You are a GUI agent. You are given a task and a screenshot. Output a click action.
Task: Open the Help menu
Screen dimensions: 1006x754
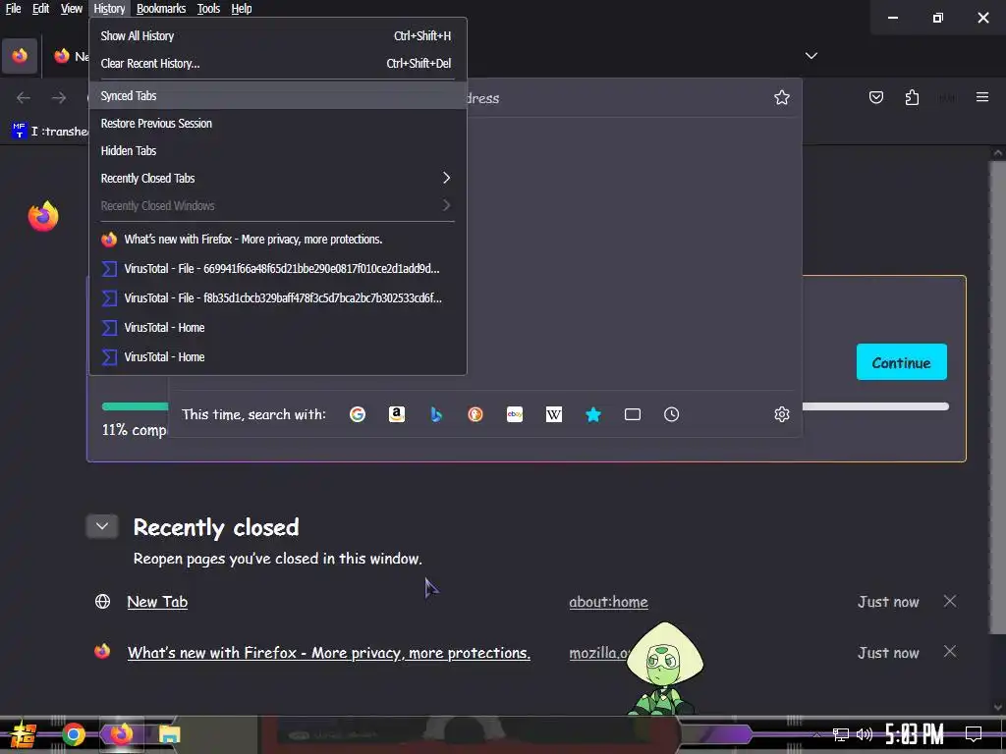click(x=242, y=8)
